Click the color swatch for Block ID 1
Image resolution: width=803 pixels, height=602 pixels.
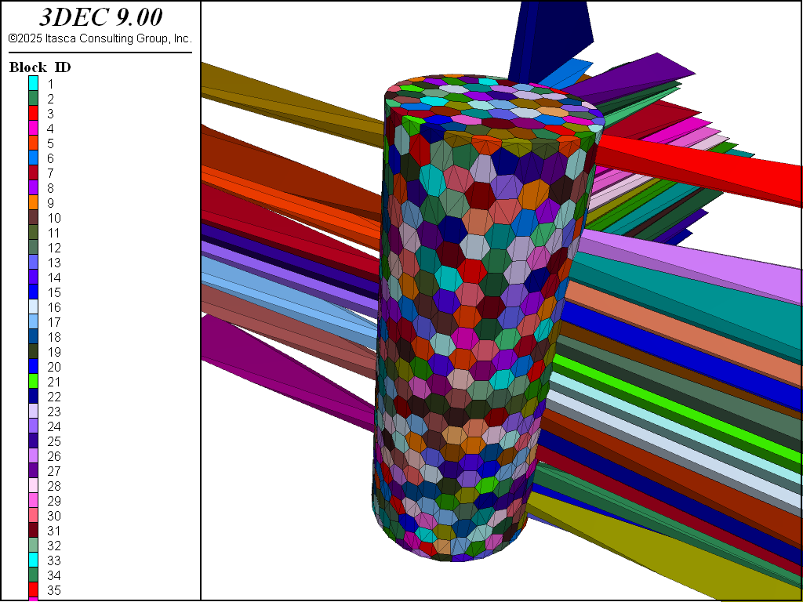click(33, 83)
